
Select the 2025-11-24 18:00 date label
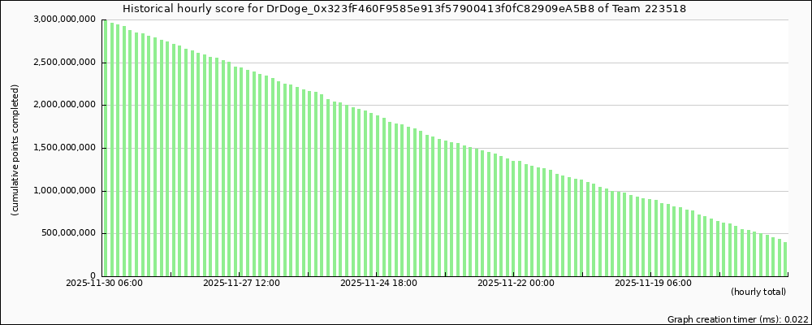pyautogui.click(x=378, y=284)
